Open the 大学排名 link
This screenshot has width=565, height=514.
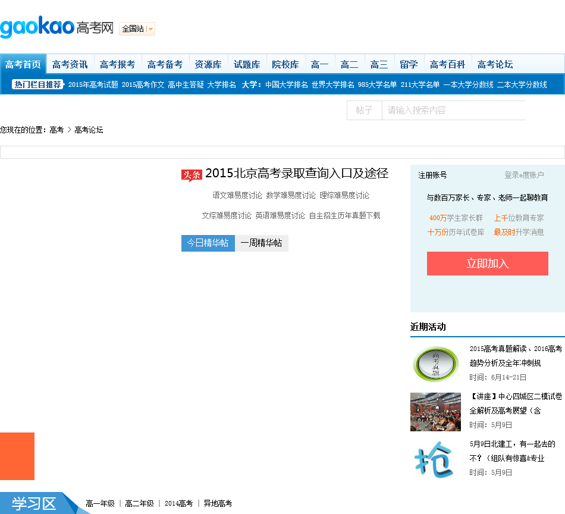[x=222, y=84]
